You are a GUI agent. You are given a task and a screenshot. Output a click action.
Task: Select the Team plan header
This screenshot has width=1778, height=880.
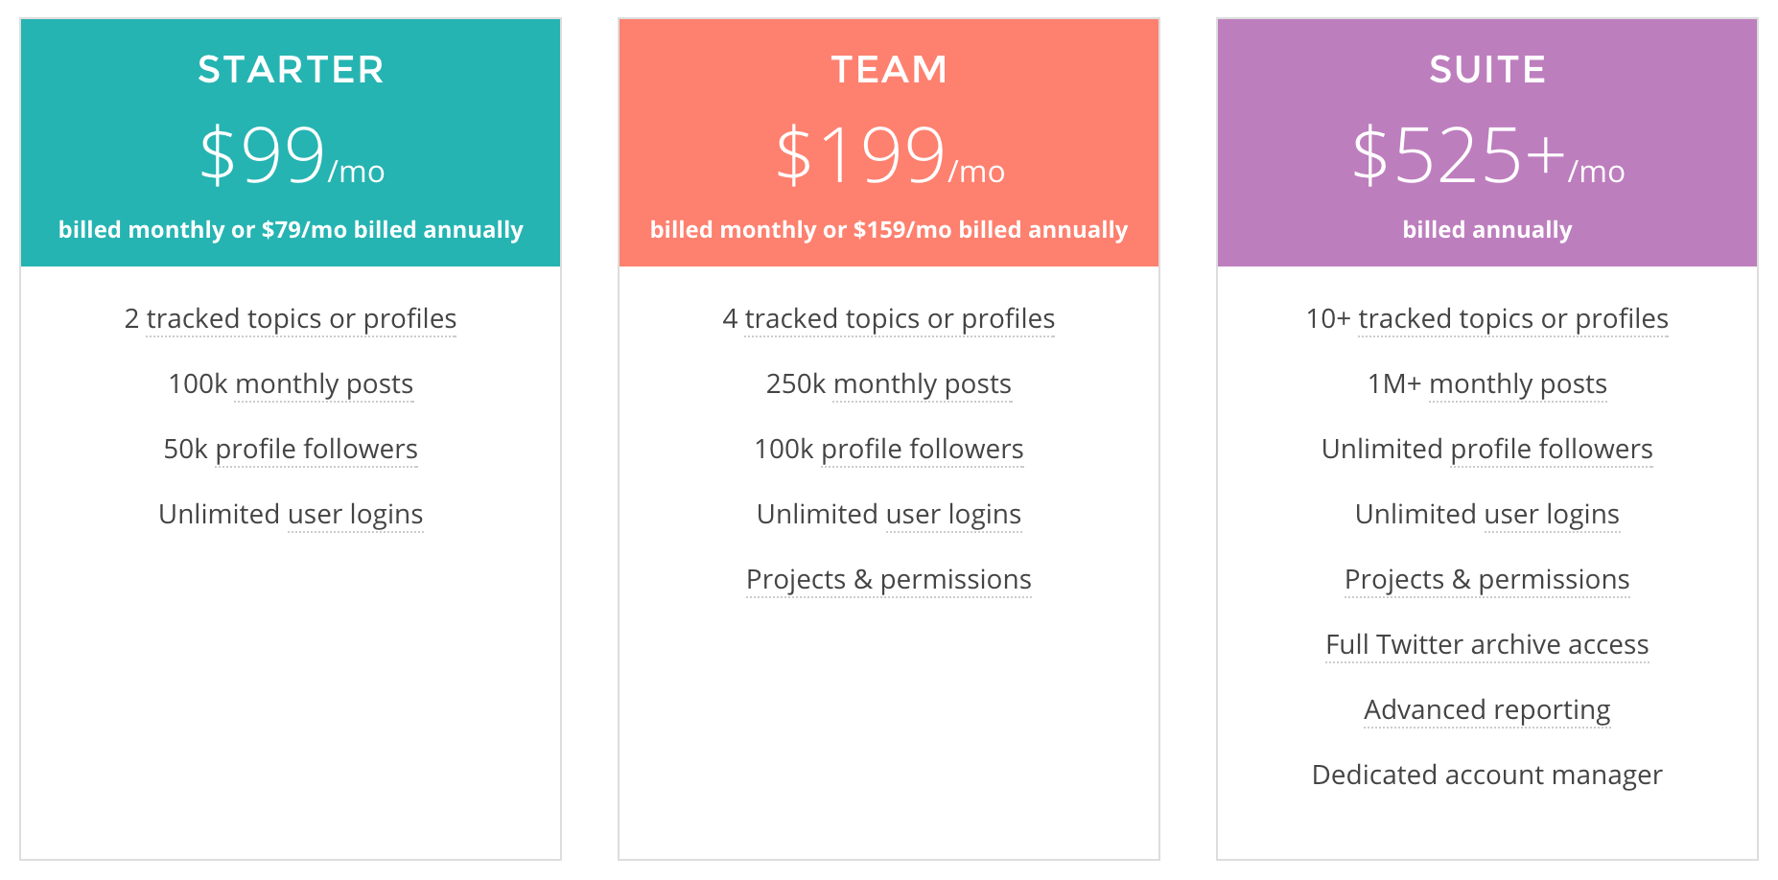[889, 143]
